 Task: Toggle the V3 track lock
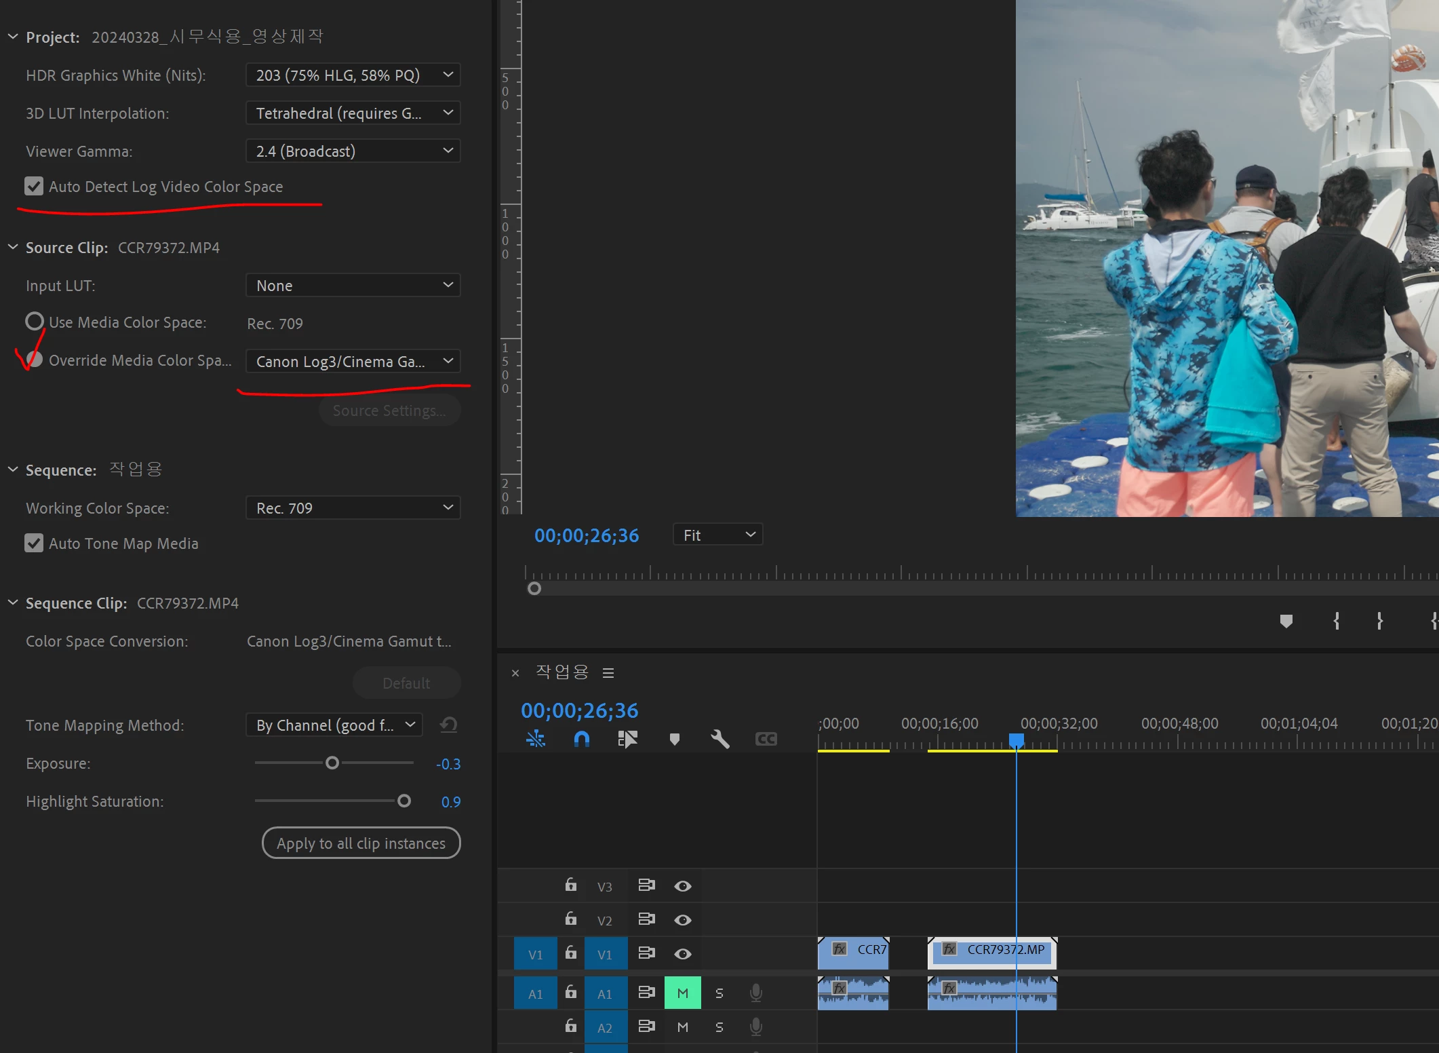571,885
